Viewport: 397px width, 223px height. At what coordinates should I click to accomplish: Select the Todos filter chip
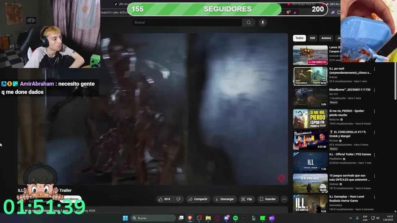[x=299, y=38]
